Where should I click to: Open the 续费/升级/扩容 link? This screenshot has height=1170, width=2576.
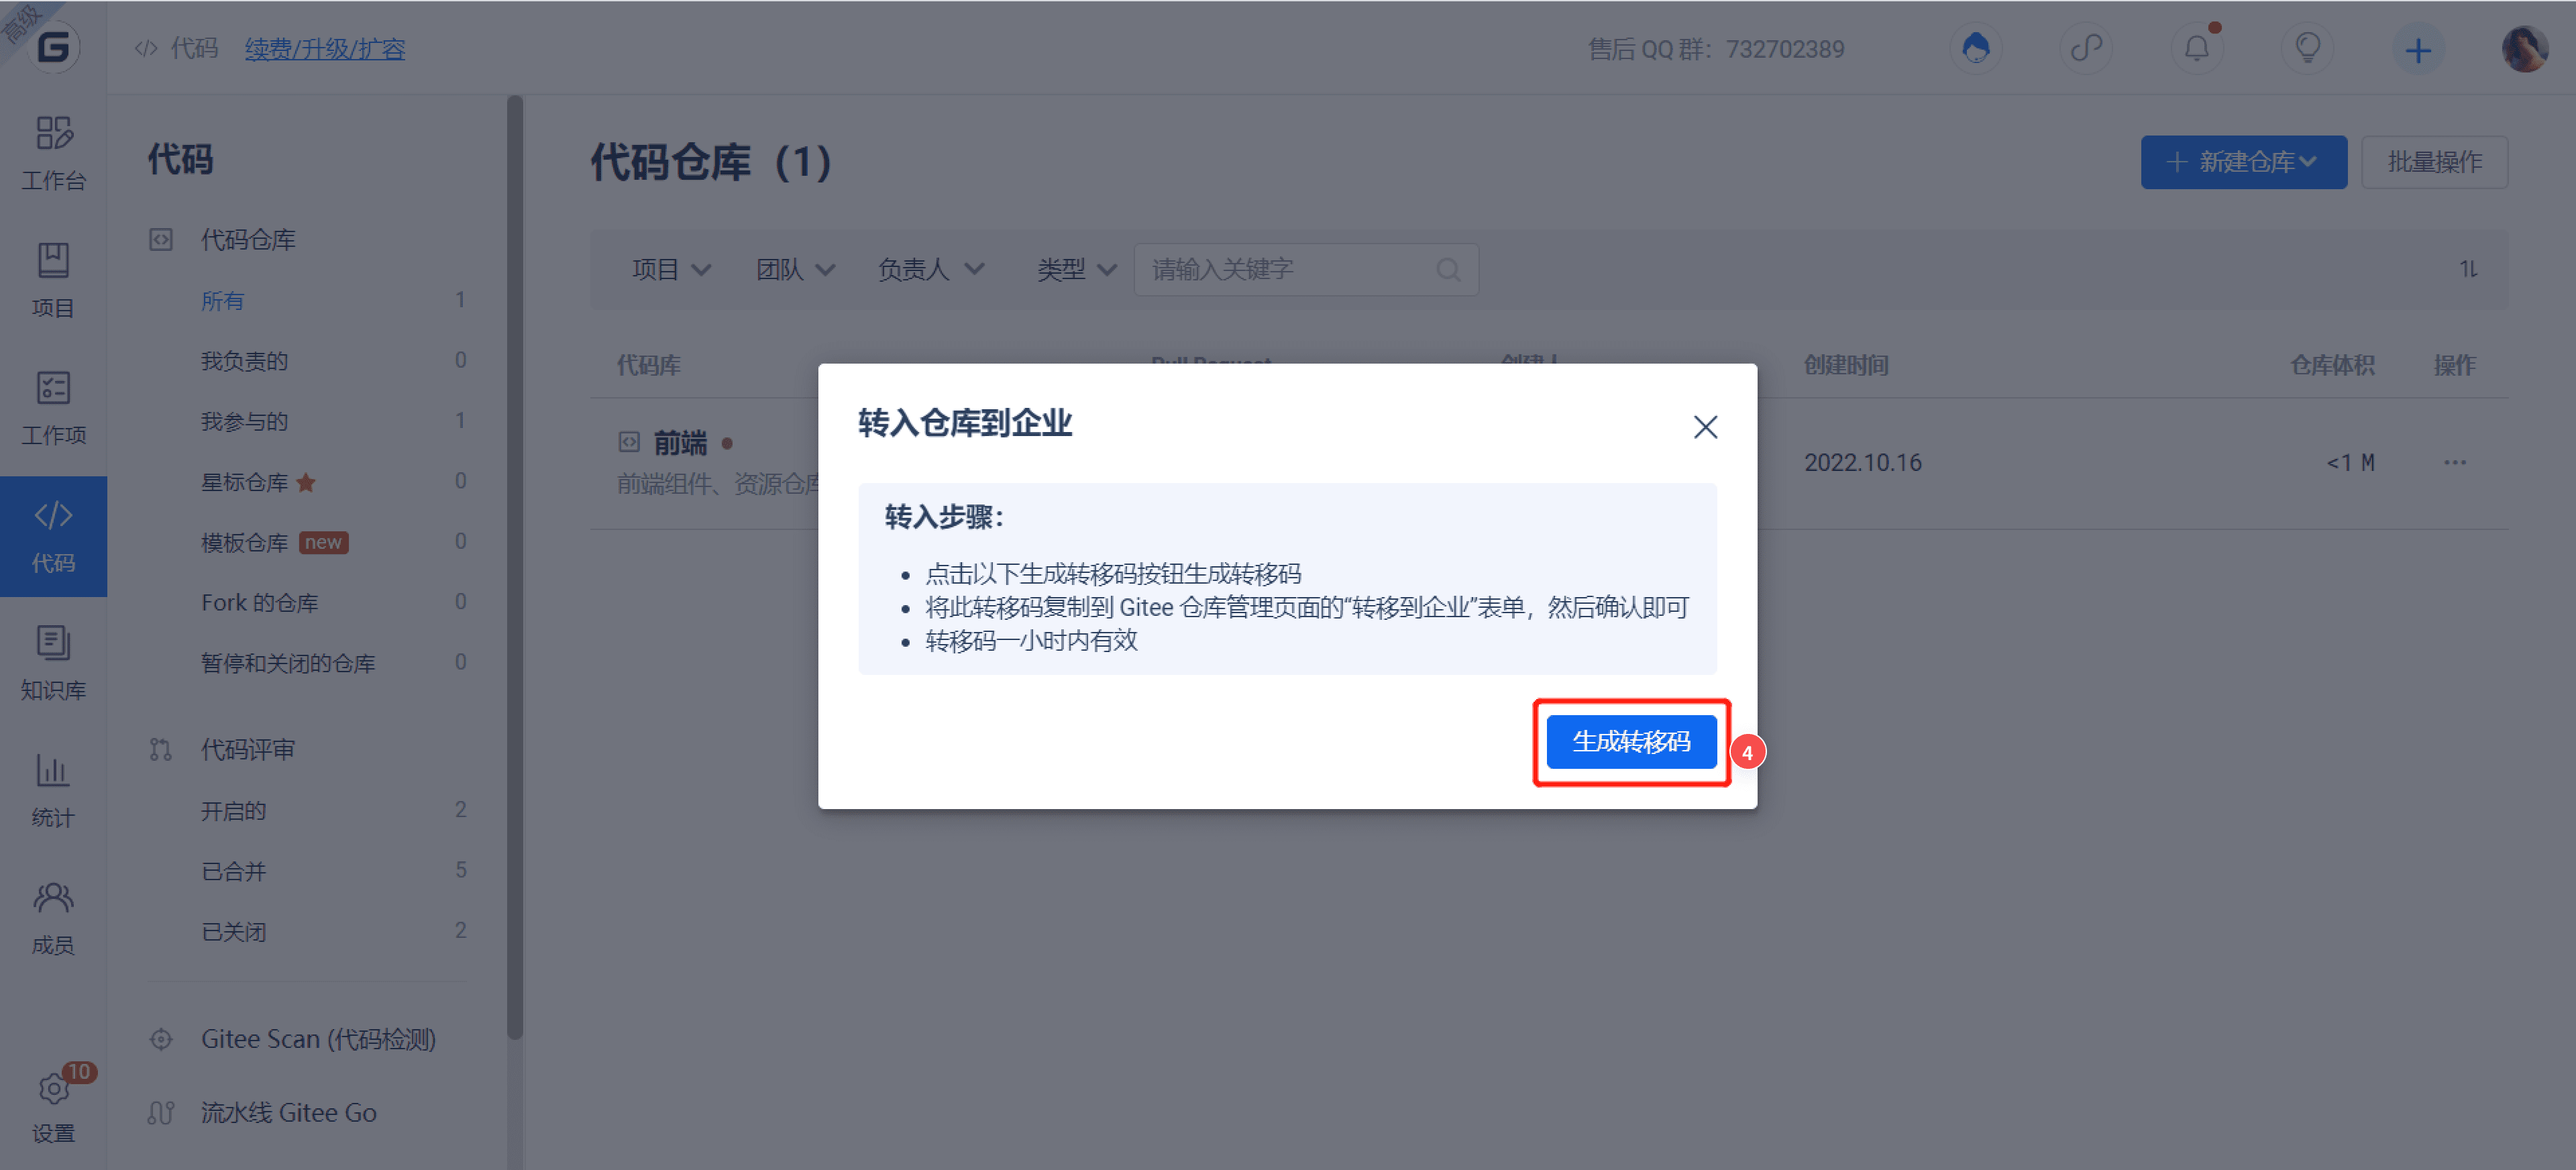pos(325,49)
